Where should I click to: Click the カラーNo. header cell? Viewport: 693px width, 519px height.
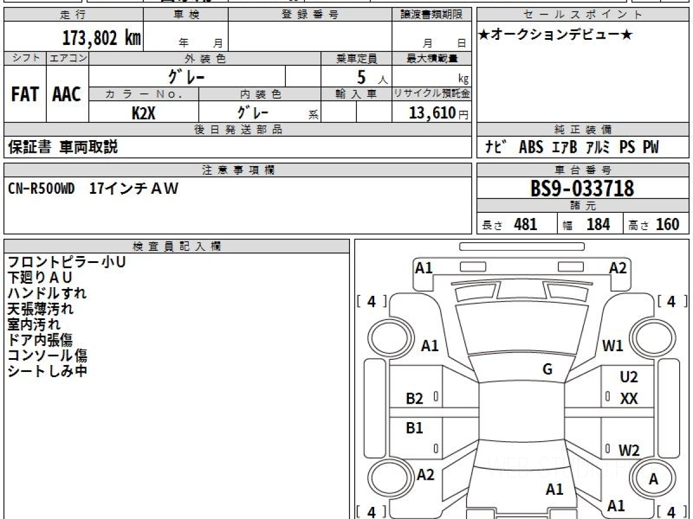[x=144, y=94]
